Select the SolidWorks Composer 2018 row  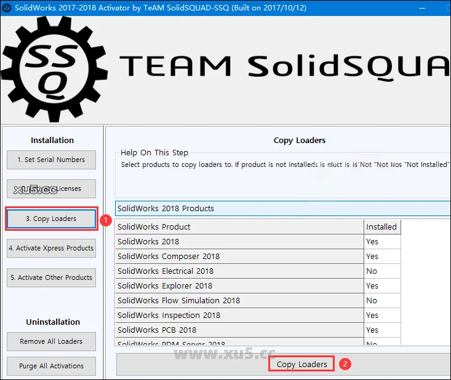coord(239,256)
